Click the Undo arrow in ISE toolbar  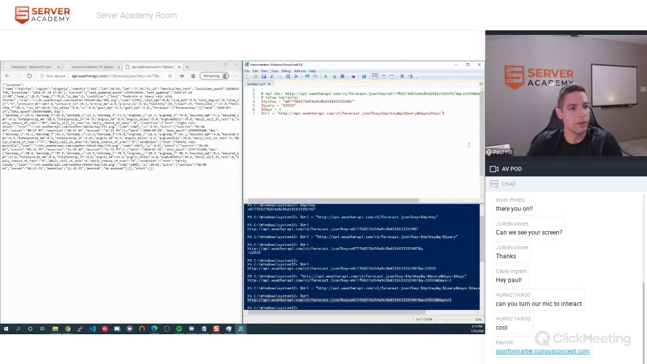pos(307,76)
